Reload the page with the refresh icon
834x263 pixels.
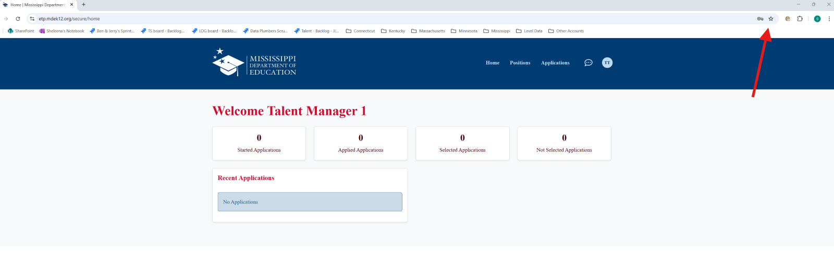18,19
